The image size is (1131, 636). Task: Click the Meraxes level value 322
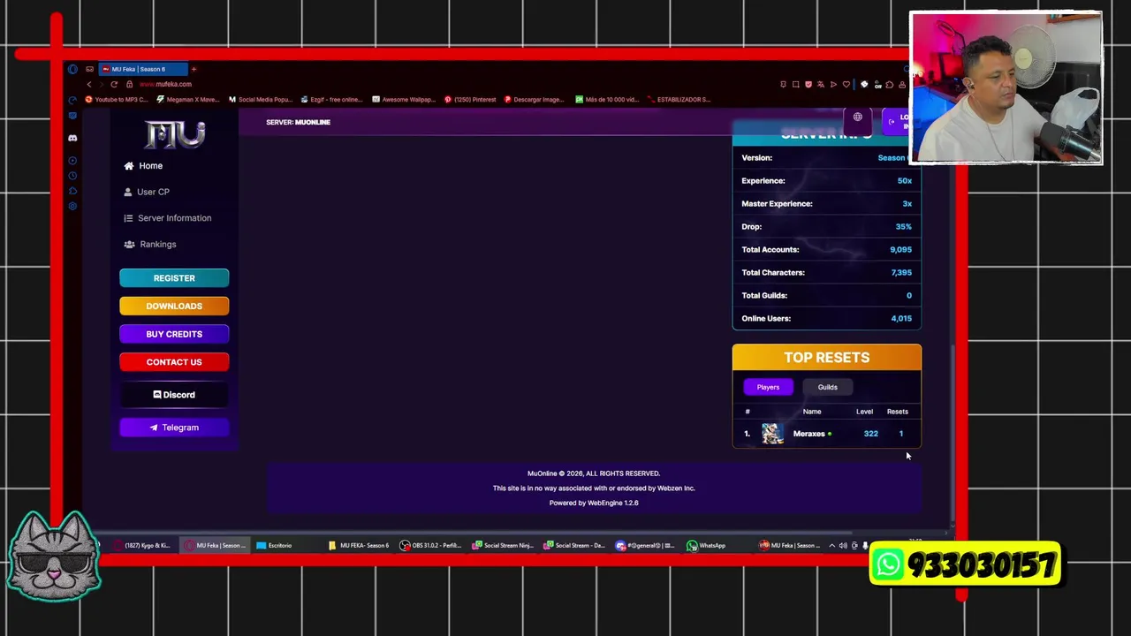coord(870,434)
